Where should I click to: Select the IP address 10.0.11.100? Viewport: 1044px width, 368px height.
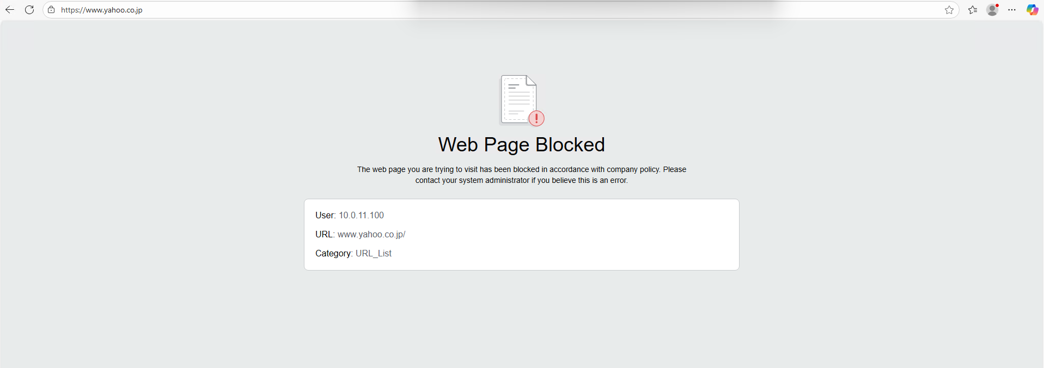[361, 216]
